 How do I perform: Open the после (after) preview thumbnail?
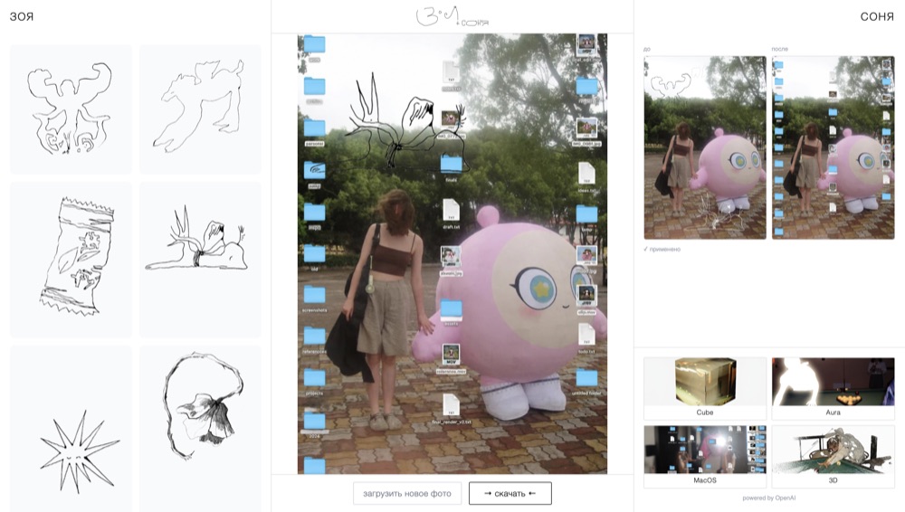(x=833, y=147)
